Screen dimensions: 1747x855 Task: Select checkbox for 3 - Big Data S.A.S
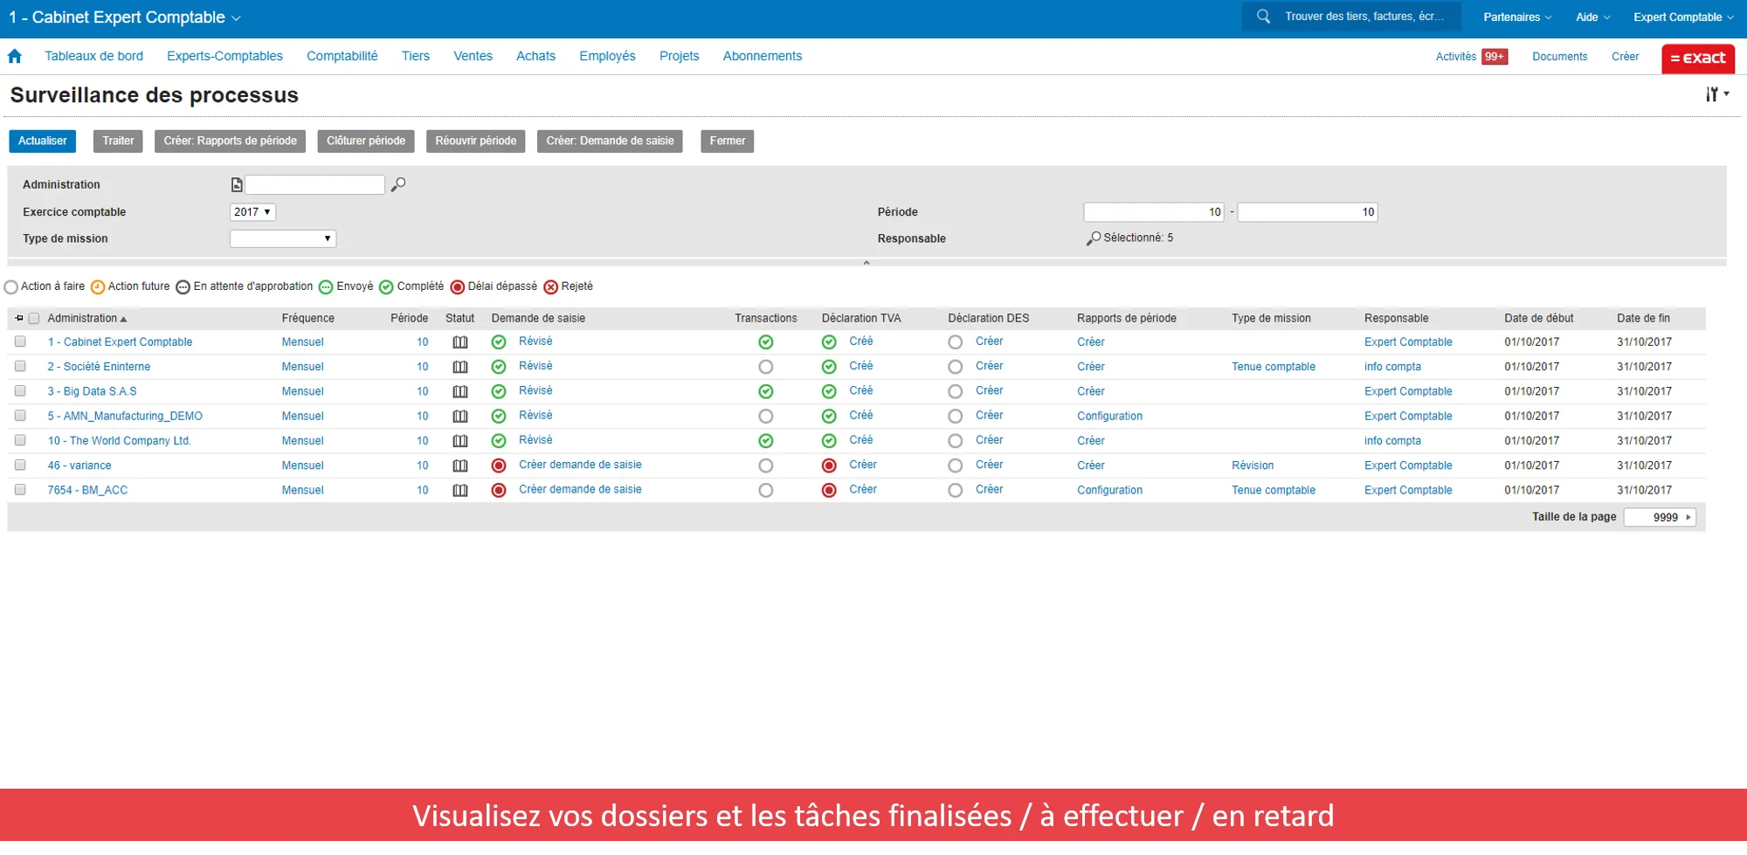(20, 390)
